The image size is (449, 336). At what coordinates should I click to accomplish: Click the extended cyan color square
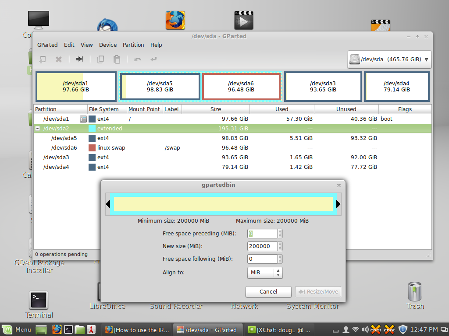[x=92, y=129]
